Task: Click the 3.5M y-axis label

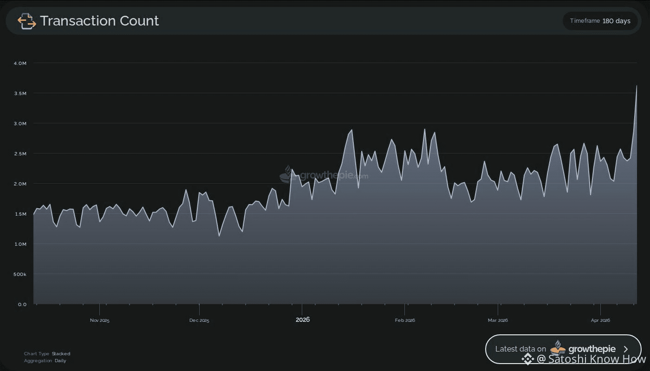Action: pos(20,93)
